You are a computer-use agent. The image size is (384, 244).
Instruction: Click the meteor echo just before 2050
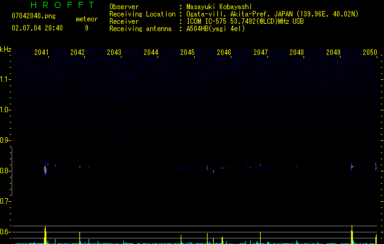376,168
